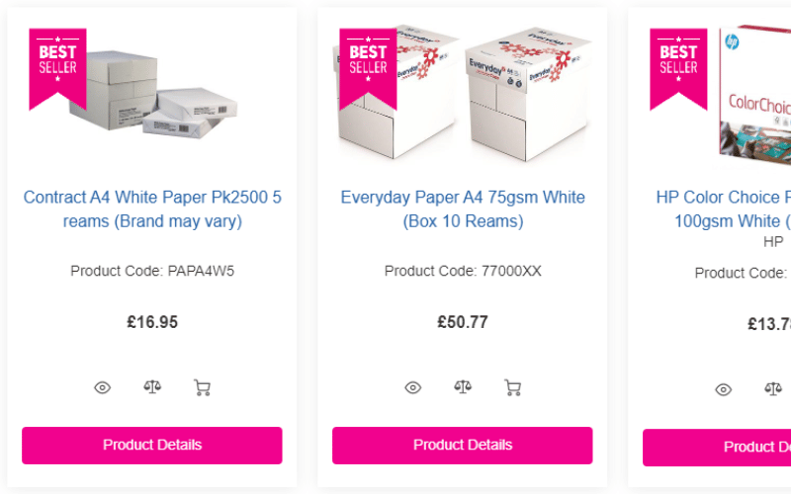Click quick view eye icon for Everyday Paper
Screen dimensions: 791x494
412,387
